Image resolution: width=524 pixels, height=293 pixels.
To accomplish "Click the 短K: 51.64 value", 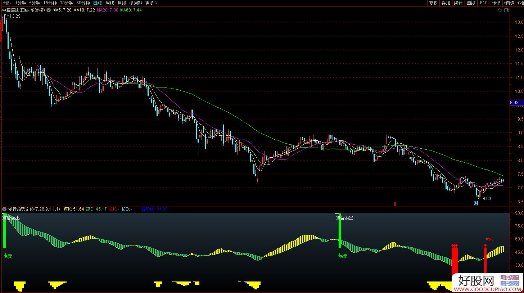I will [74, 209].
